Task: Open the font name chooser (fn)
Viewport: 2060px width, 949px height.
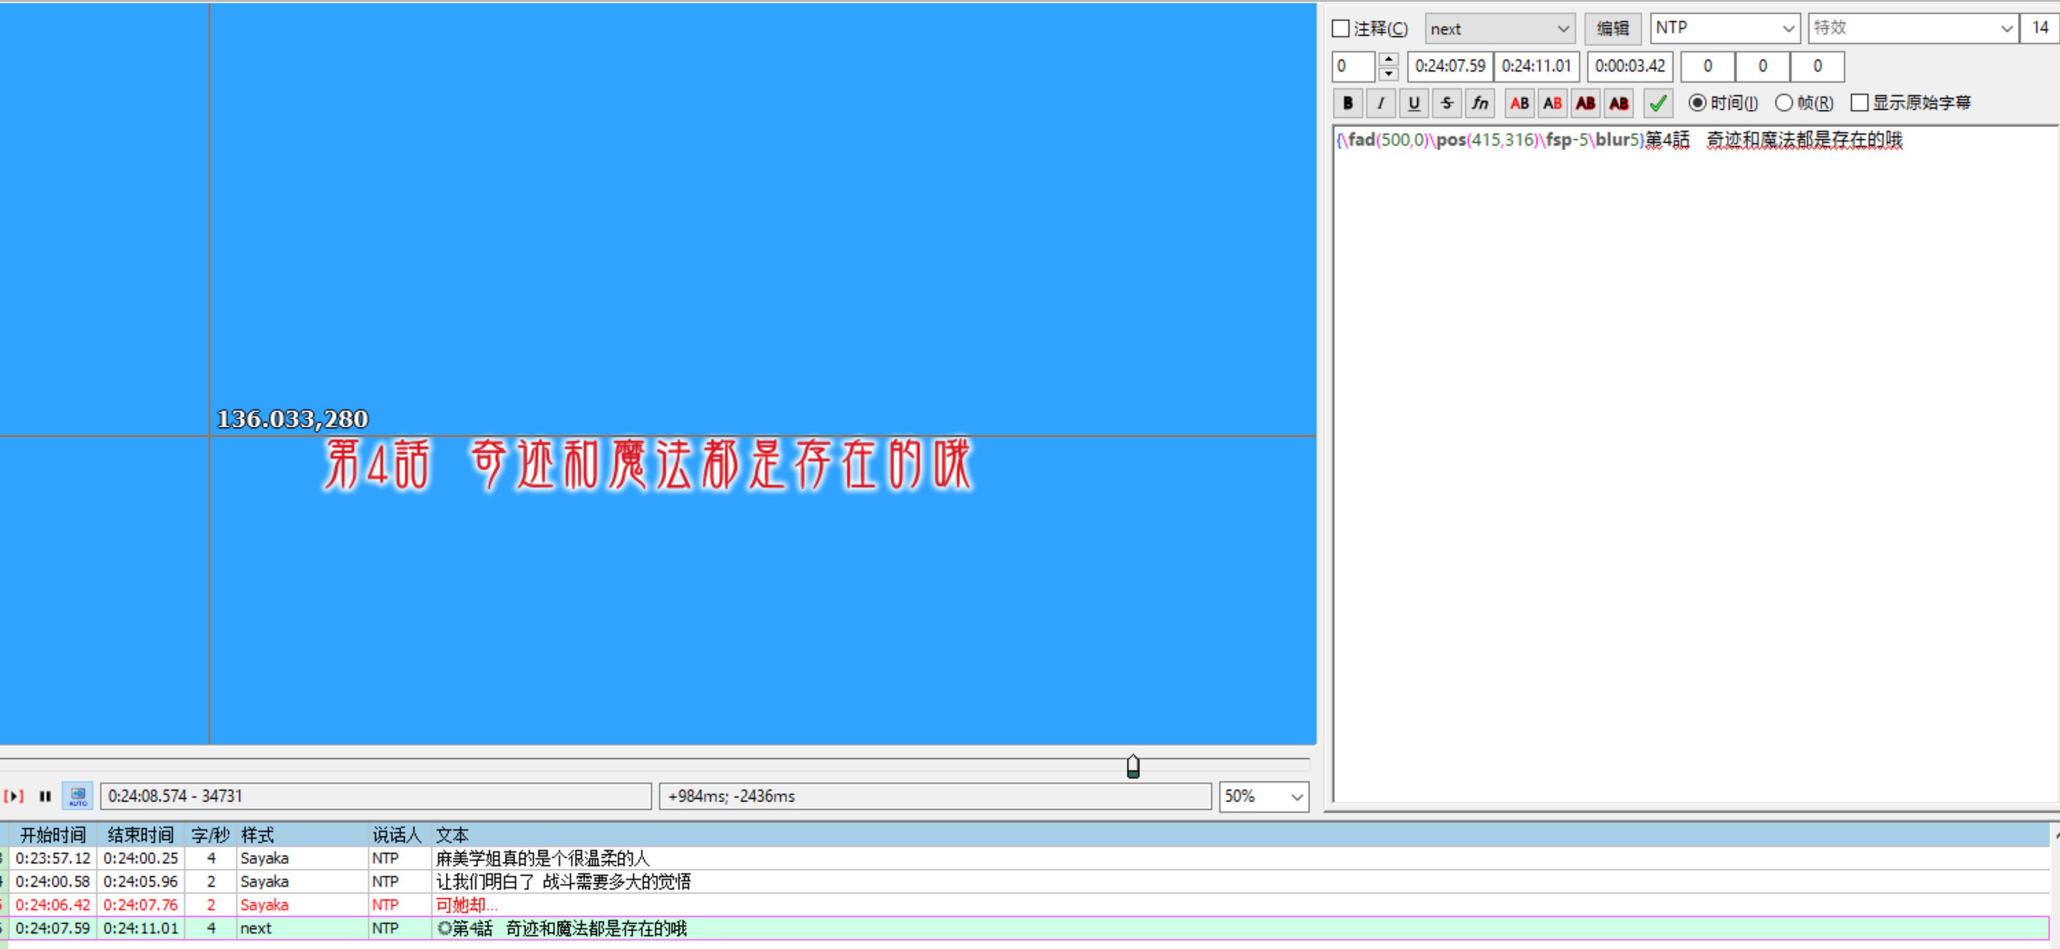Action: coord(1480,103)
